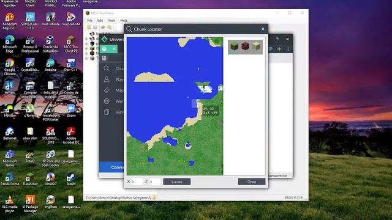Screen dimensions: 392x220
Task: Open the Arduino desktop shortcut
Action: pos(51,65)
